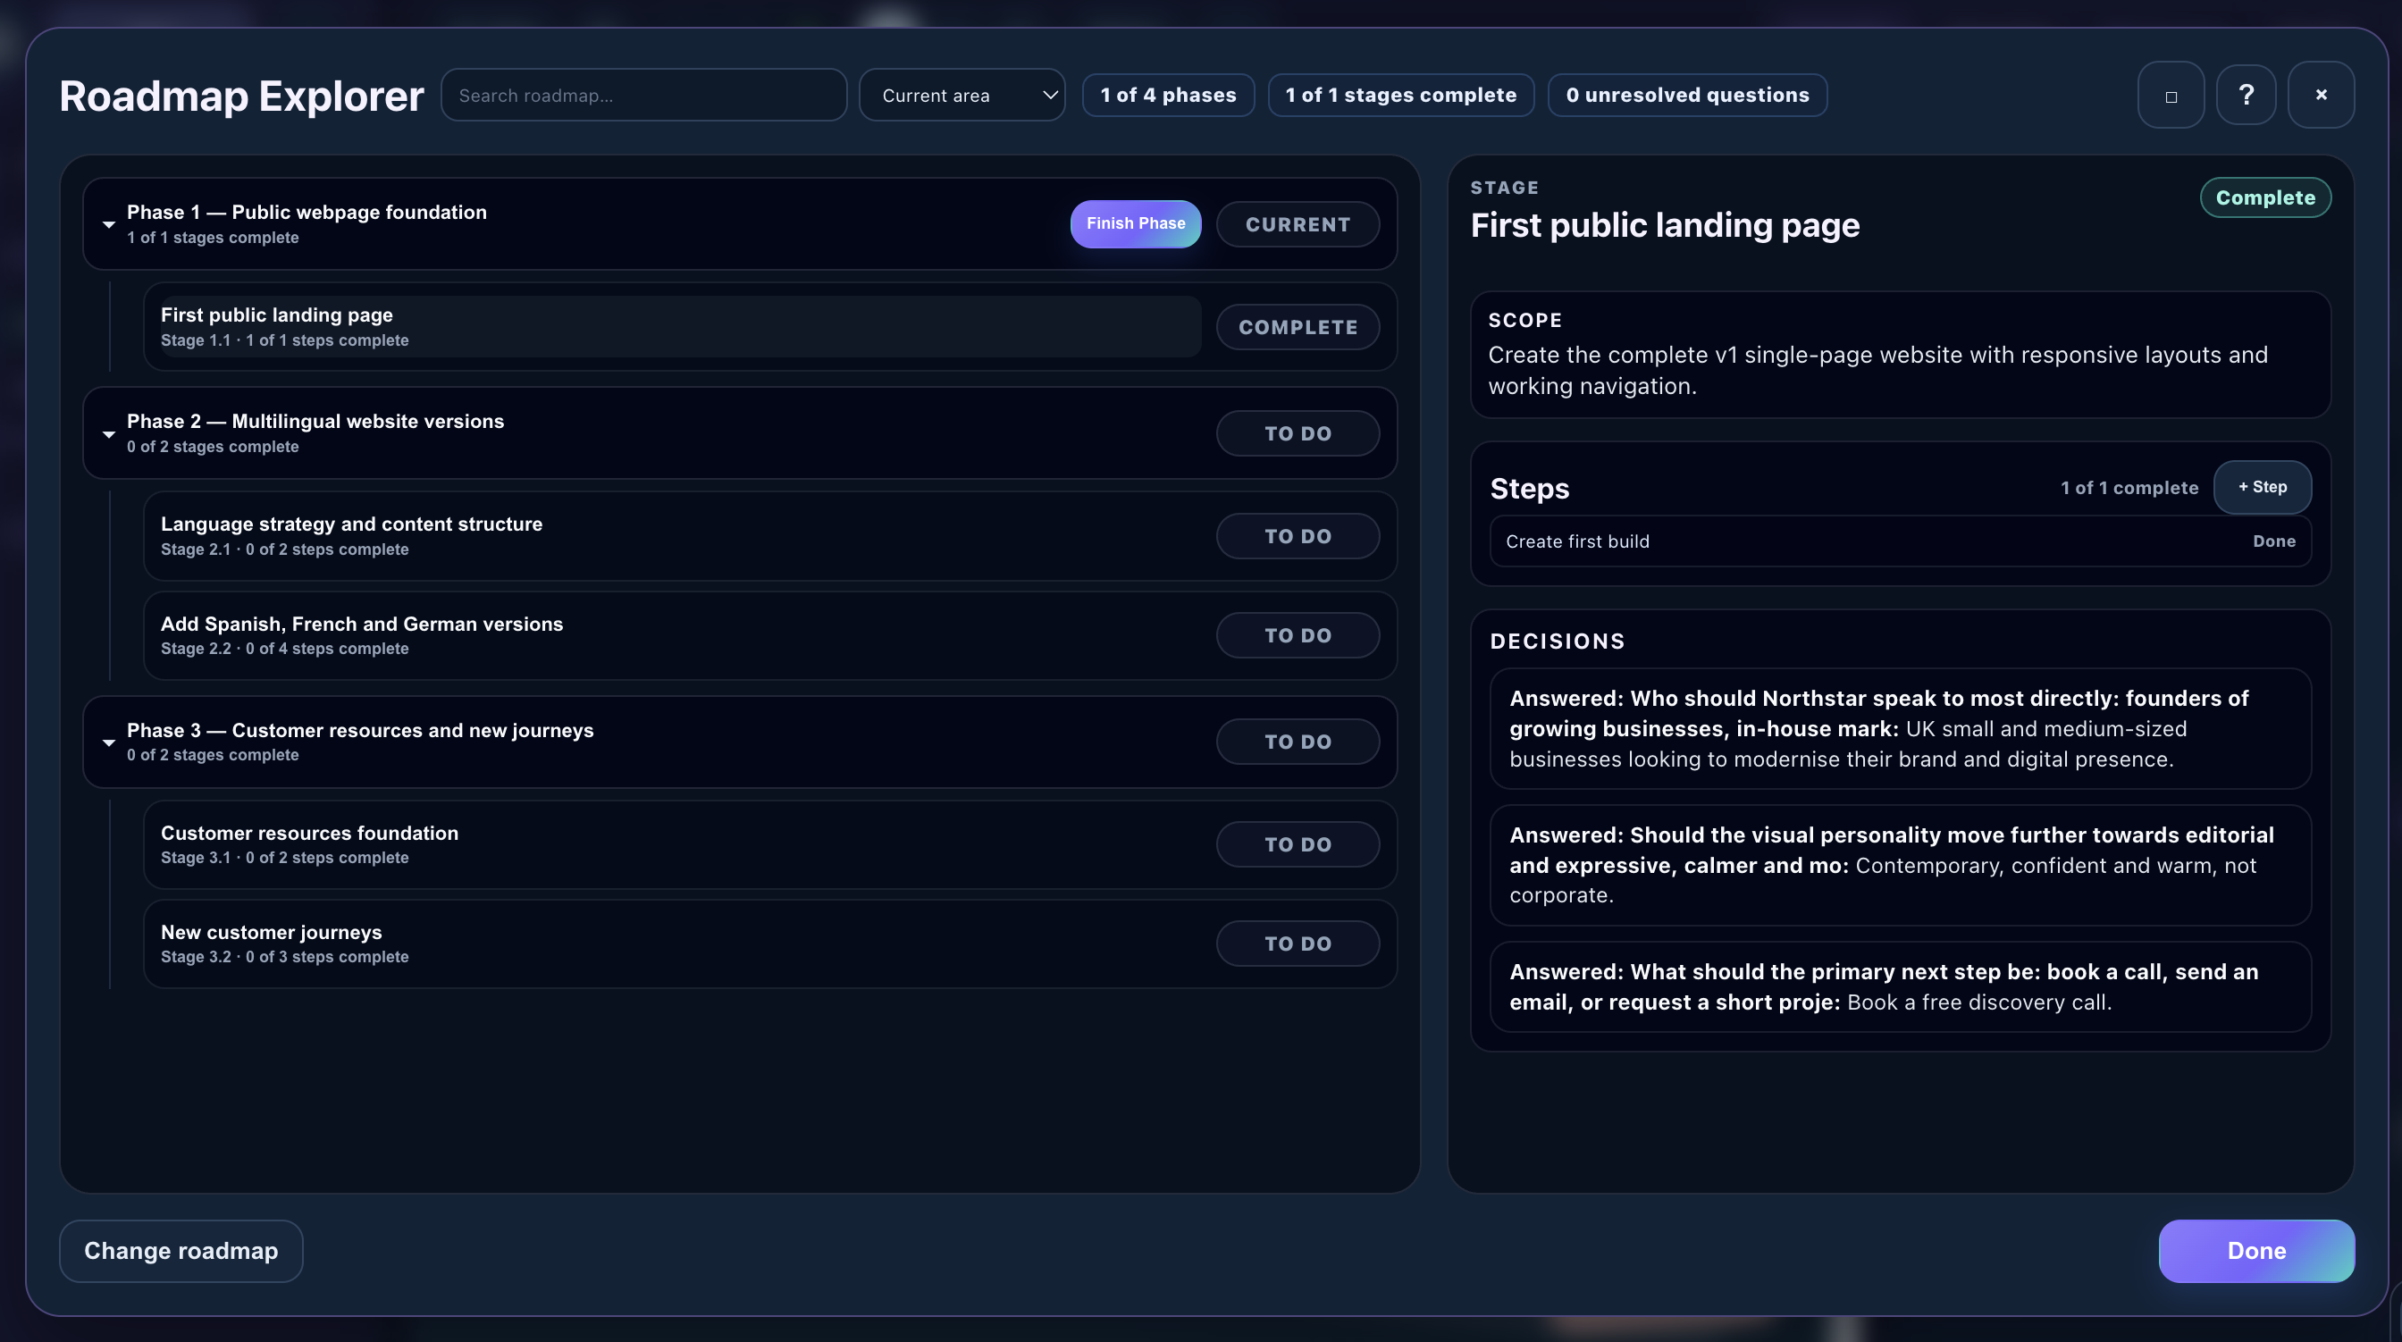Click Done status on Create first build
This screenshot has height=1342, width=2402.
click(x=2273, y=541)
